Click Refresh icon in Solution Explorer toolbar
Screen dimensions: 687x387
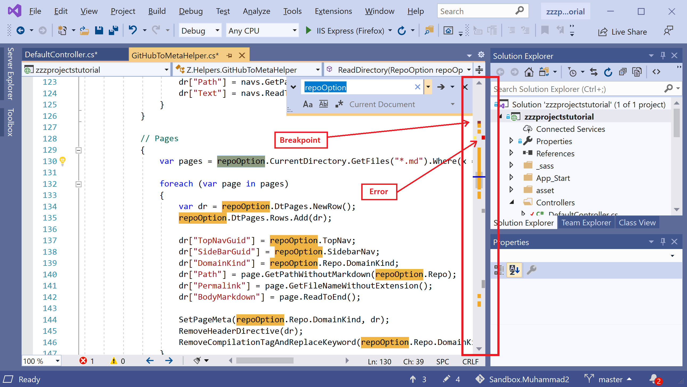click(608, 72)
